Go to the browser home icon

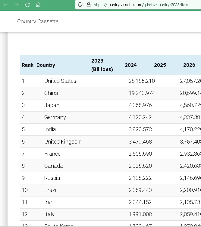pos(38,5)
